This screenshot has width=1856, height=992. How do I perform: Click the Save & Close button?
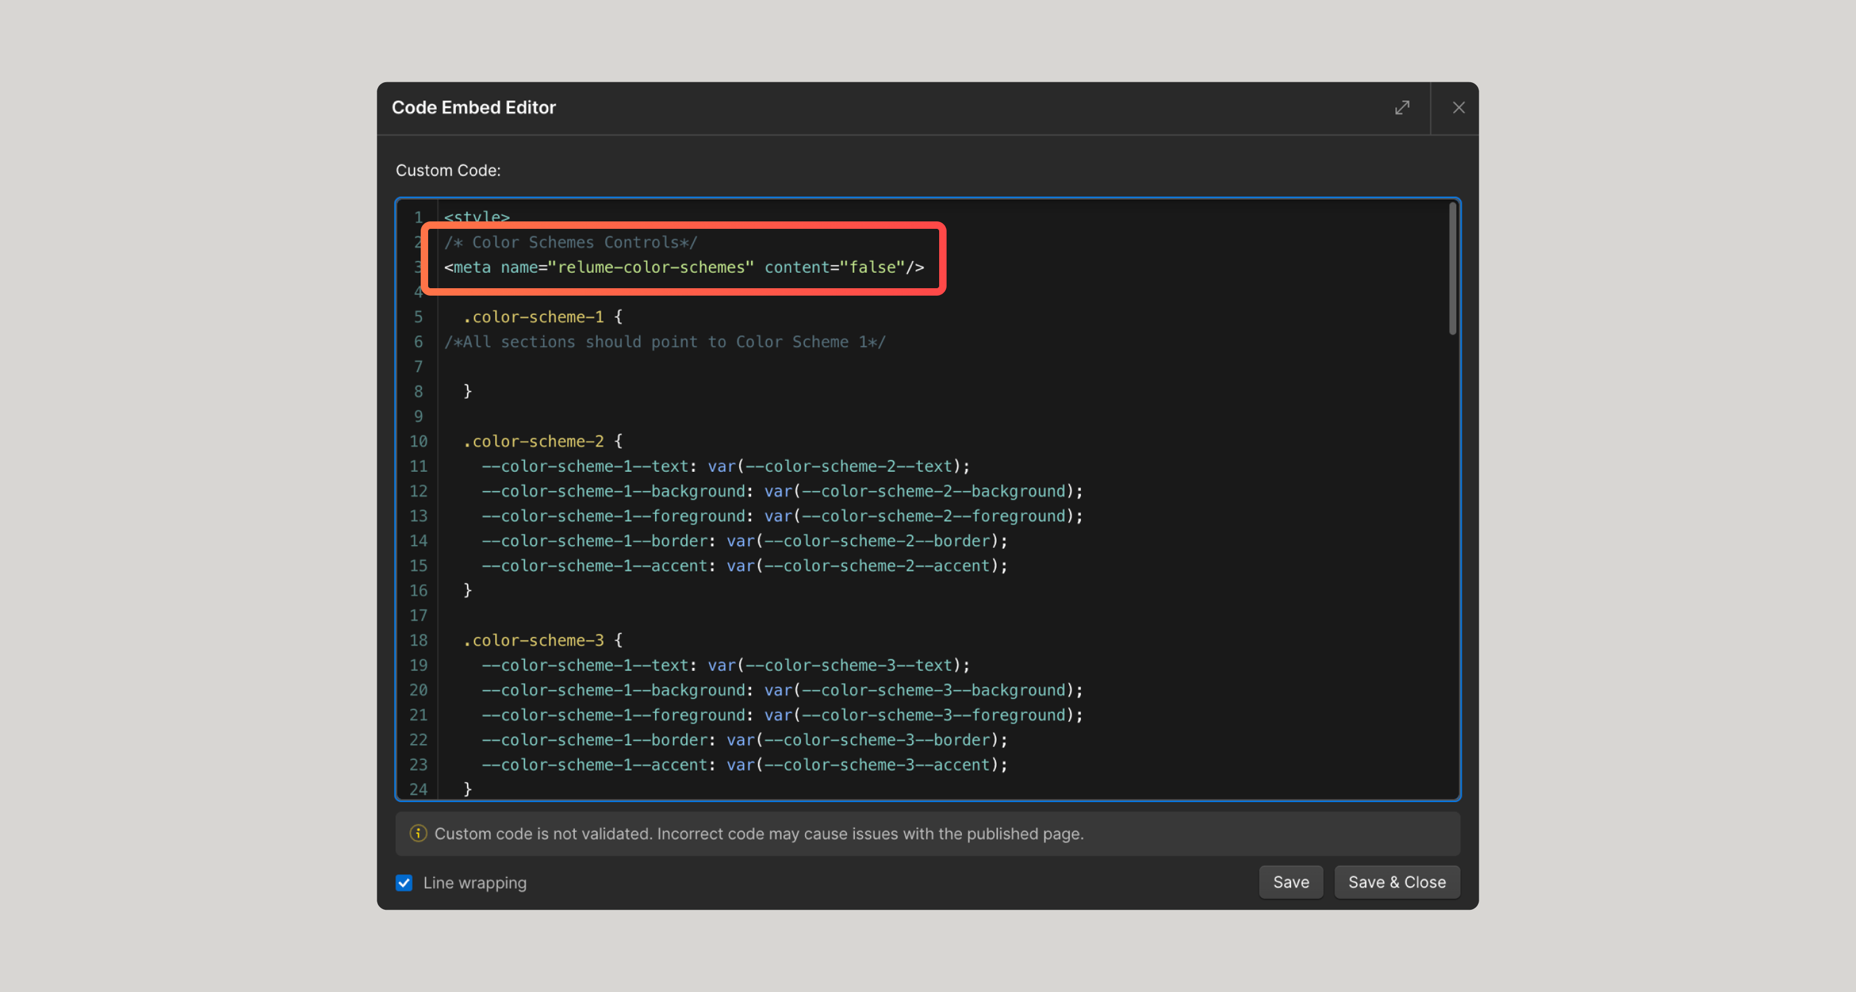(1396, 882)
